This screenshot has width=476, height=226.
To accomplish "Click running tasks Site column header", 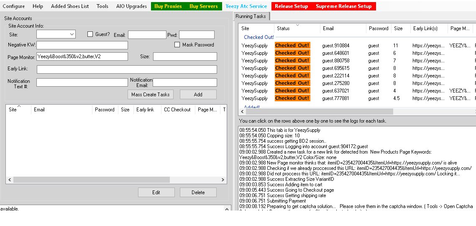I will click(x=256, y=28).
